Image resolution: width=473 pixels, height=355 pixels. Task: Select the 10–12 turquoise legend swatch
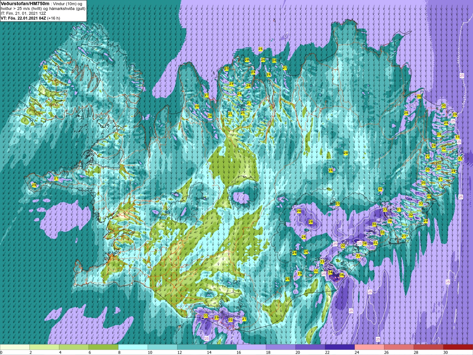(163, 347)
